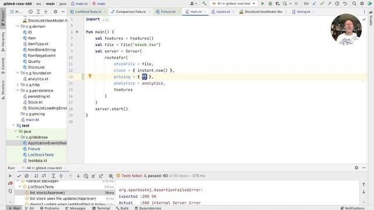Image resolution: width=374 pixels, height=210 pixels.
Task: Click gilded-rose-tdd breadcrumb
Action: click(x=18, y=3)
